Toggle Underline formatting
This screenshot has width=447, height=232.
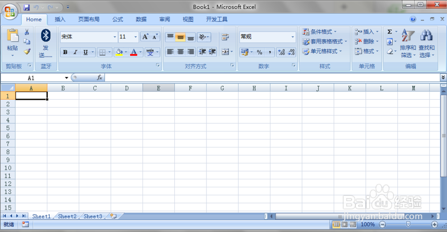point(85,52)
